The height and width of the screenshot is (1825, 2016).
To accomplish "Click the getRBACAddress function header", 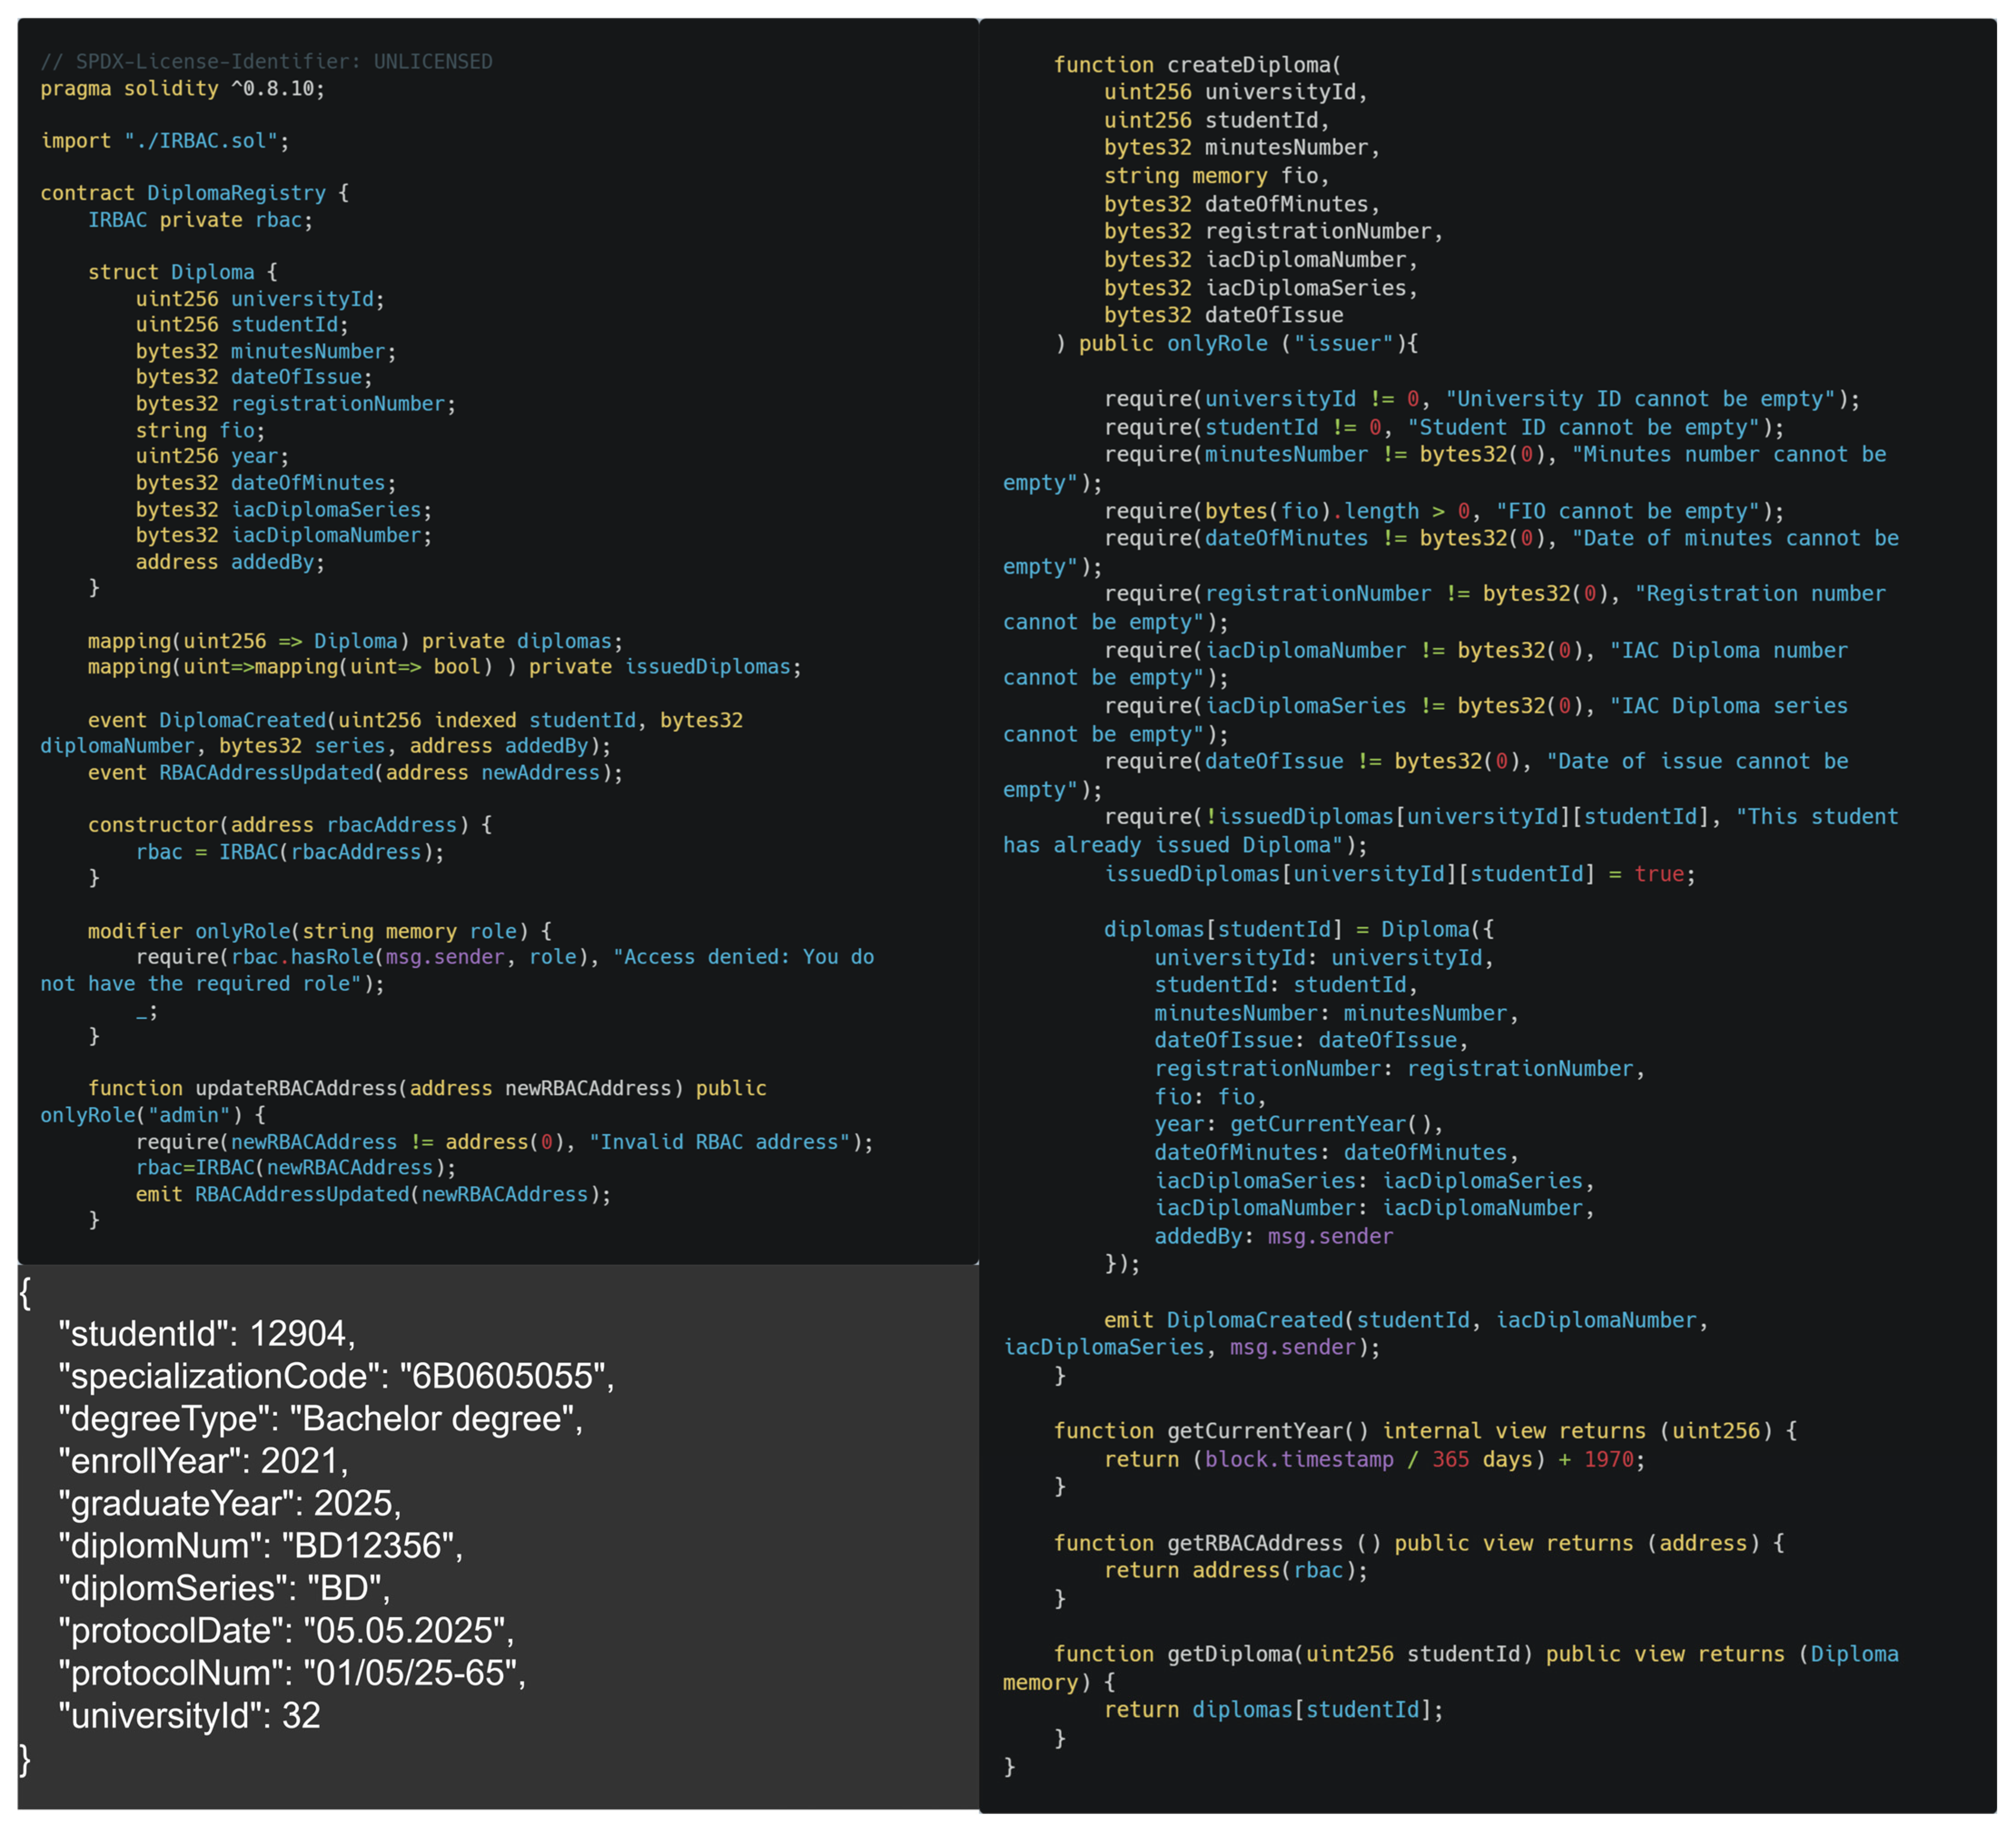I will pos(1418,1543).
